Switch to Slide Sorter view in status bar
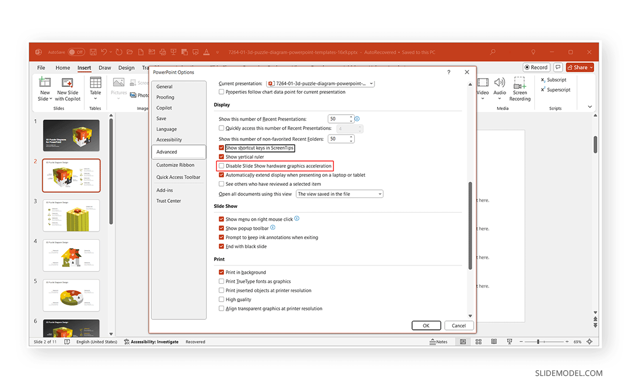Viewport: 628px width, 389px height. [x=478, y=341]
